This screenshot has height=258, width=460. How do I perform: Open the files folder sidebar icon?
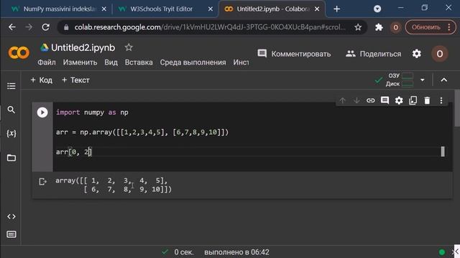[x=11, y=158]
